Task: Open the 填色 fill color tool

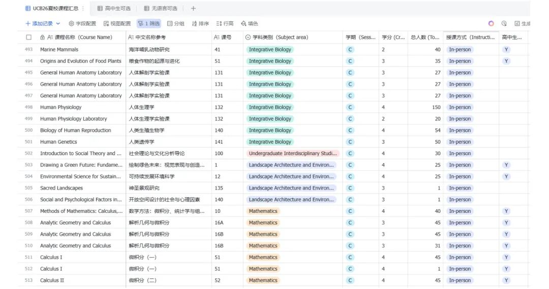Action: tap(249, 23)
